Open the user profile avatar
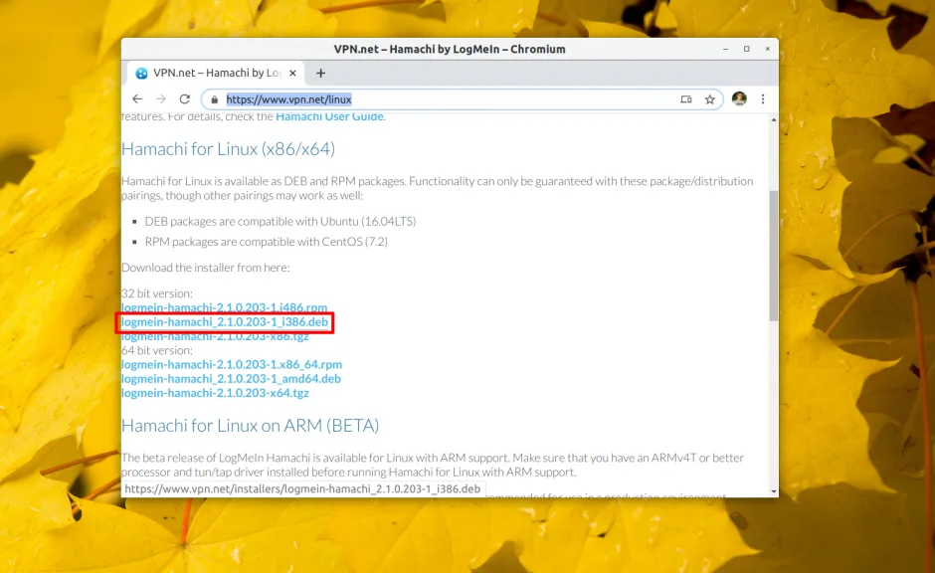The width and height of the screenshot is (935, 573). click(739, 98)
